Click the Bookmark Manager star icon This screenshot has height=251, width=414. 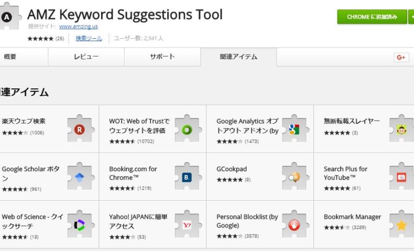pyautogui.click(x=401, y=225)
